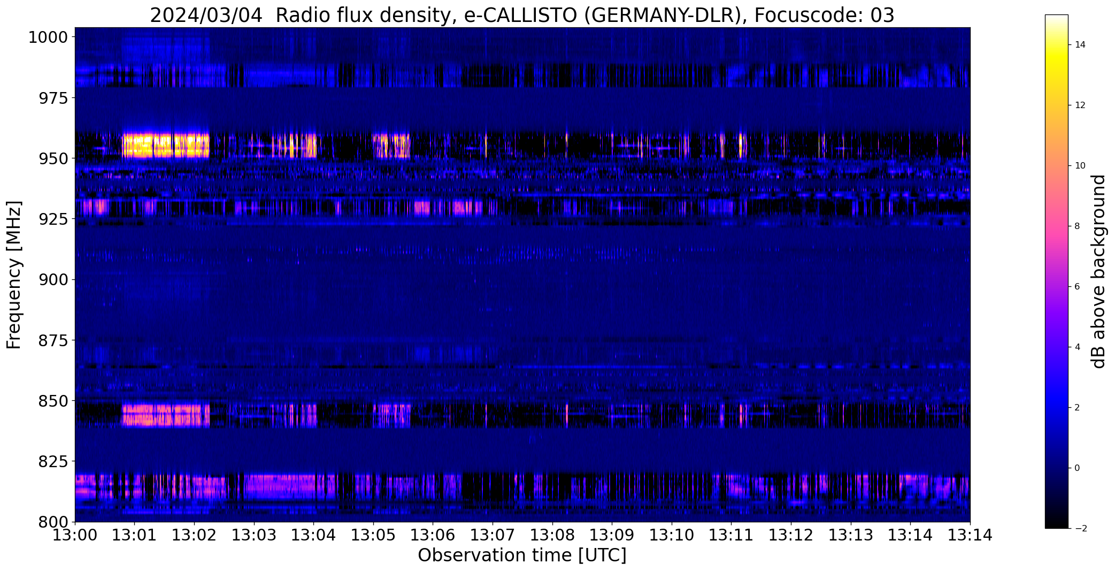Image resolution: width=1115 pixels, height=571 pixels.
Task: Click the colorbar tick label 10
Action: (x=1080, y=166)
